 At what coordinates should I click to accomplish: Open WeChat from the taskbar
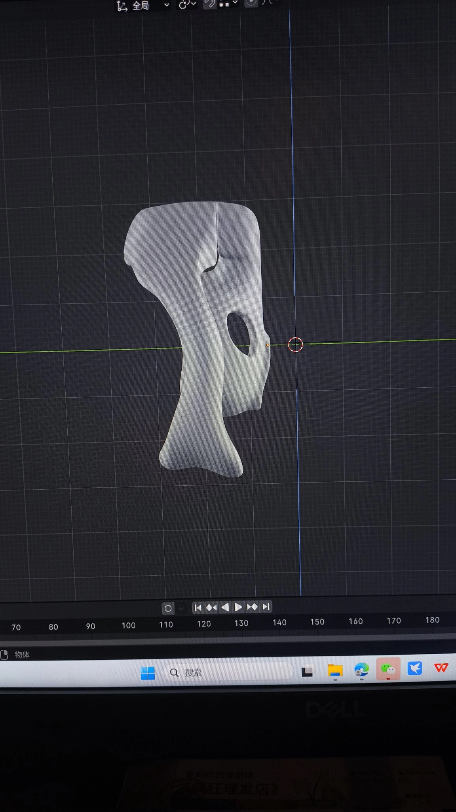(x=388, y=669)
